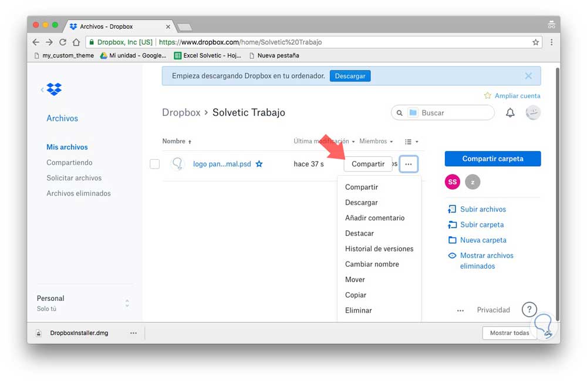Choose Compartir in the context menu

click(x=361, y=187)
